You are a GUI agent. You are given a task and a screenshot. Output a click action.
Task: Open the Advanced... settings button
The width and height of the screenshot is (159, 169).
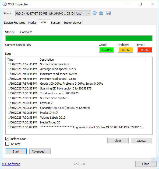40,151
